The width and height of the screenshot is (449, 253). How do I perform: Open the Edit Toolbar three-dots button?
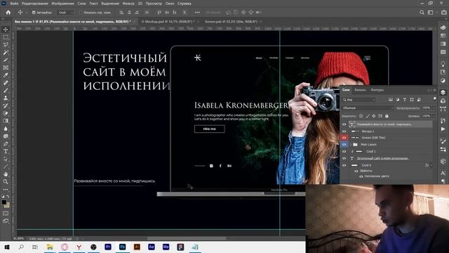(x=6, y=190)
